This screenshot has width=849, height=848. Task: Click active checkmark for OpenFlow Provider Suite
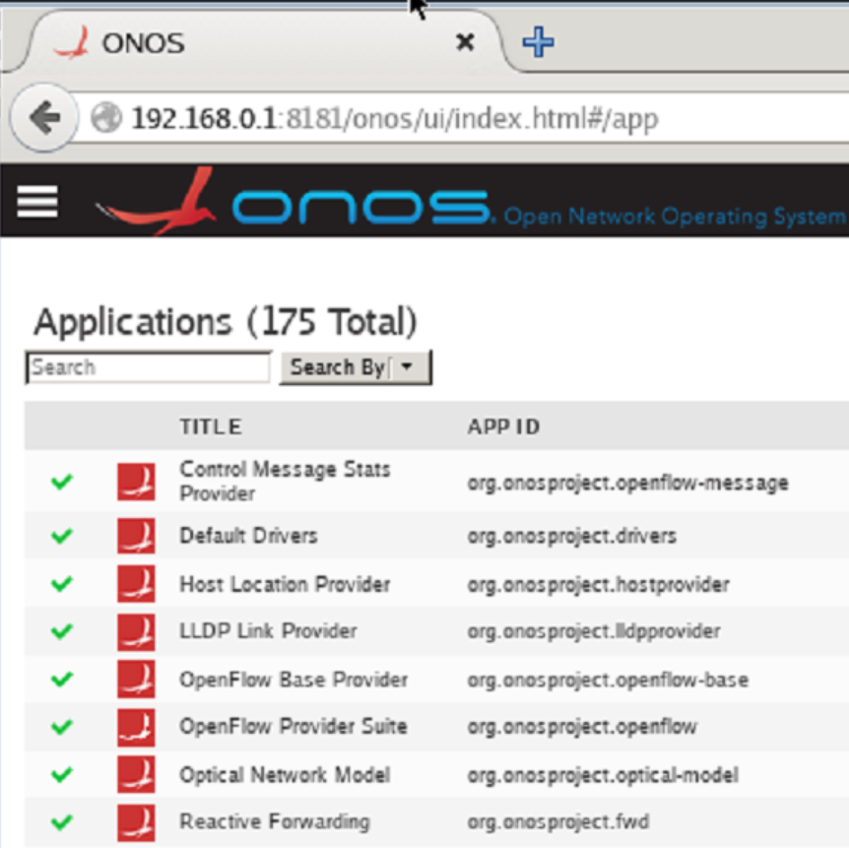[62, 727]
